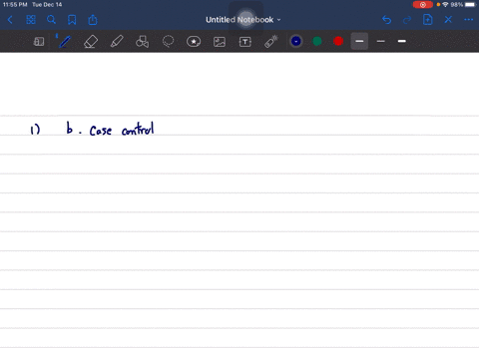Screen dimensions: 479x359
Task: Select the Text box tool
Action: (x=245, y=42)
